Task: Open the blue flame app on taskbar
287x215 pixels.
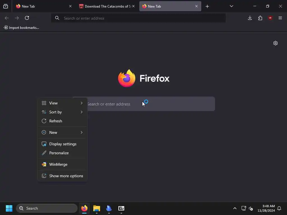Action: pyautogui.click(x=109, y=208)
